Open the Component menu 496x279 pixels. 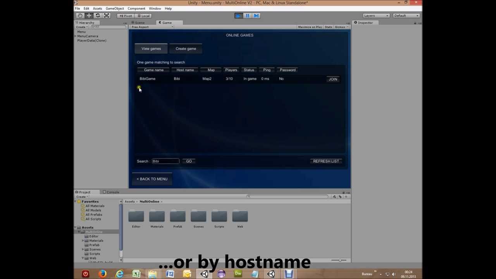(x=136, y=9)
